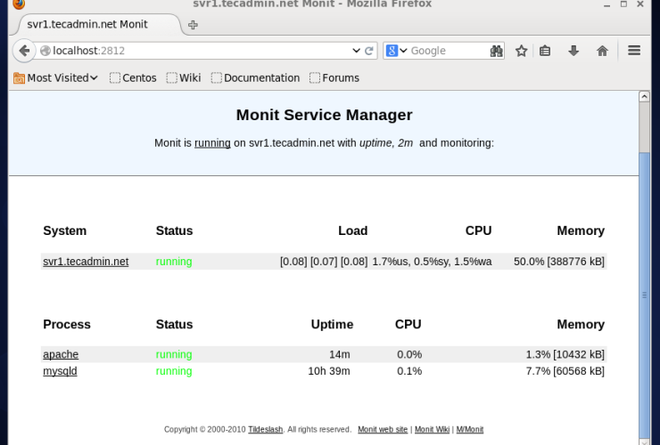Bookmark this page with the star icon
The width and height of the screenshot is (660, 445).
click(522, 51)
